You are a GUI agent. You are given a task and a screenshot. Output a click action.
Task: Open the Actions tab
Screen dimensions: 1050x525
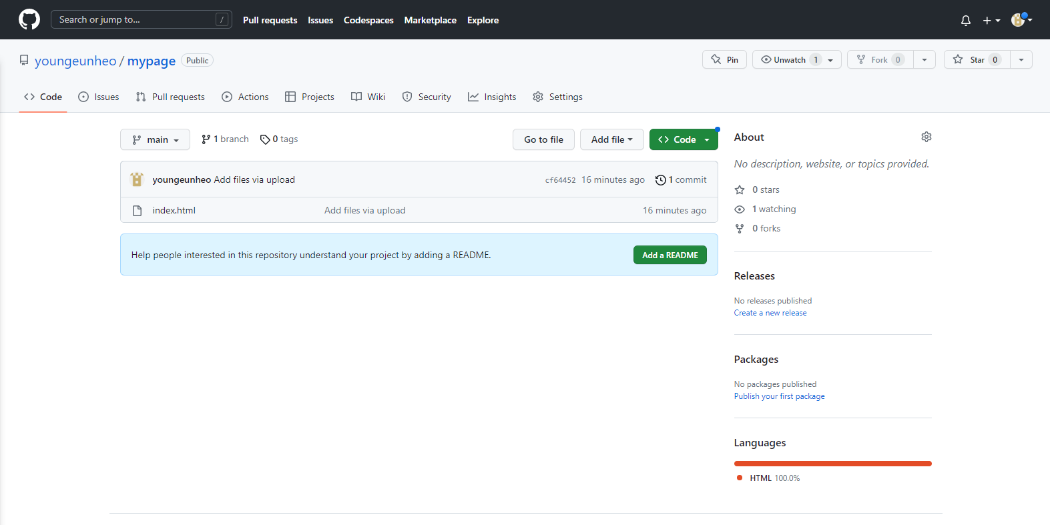click(x=245, y=97)
